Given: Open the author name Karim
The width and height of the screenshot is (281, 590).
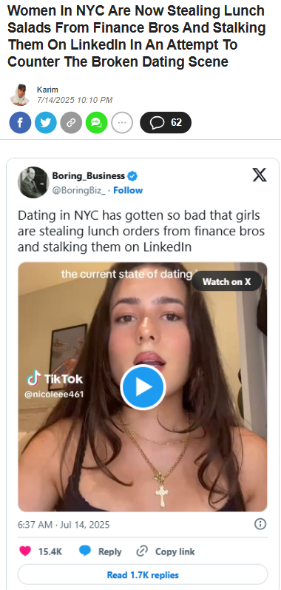Looking at the screenshot, I should [47, 90].
